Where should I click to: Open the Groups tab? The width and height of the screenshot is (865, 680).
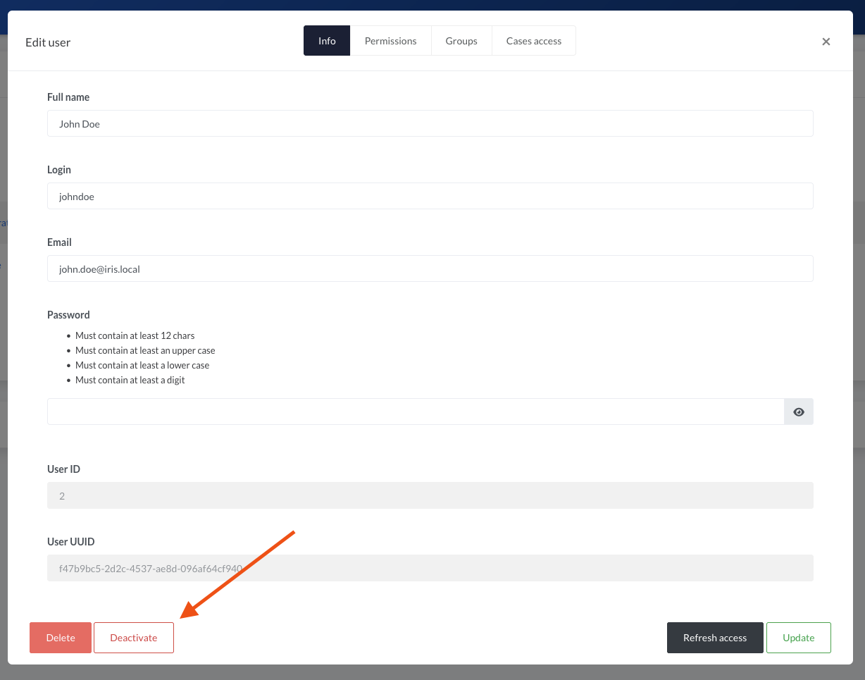461,40
